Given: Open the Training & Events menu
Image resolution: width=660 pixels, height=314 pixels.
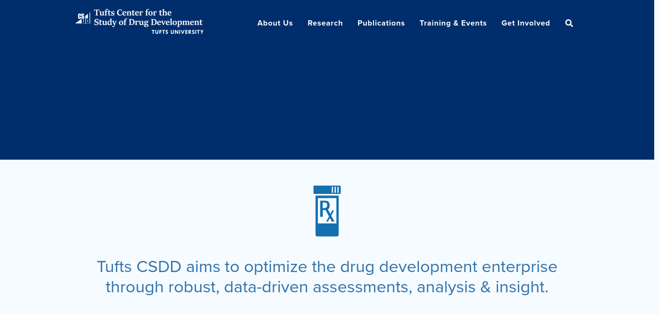Looking at the screenshot, I should (453, 23).
